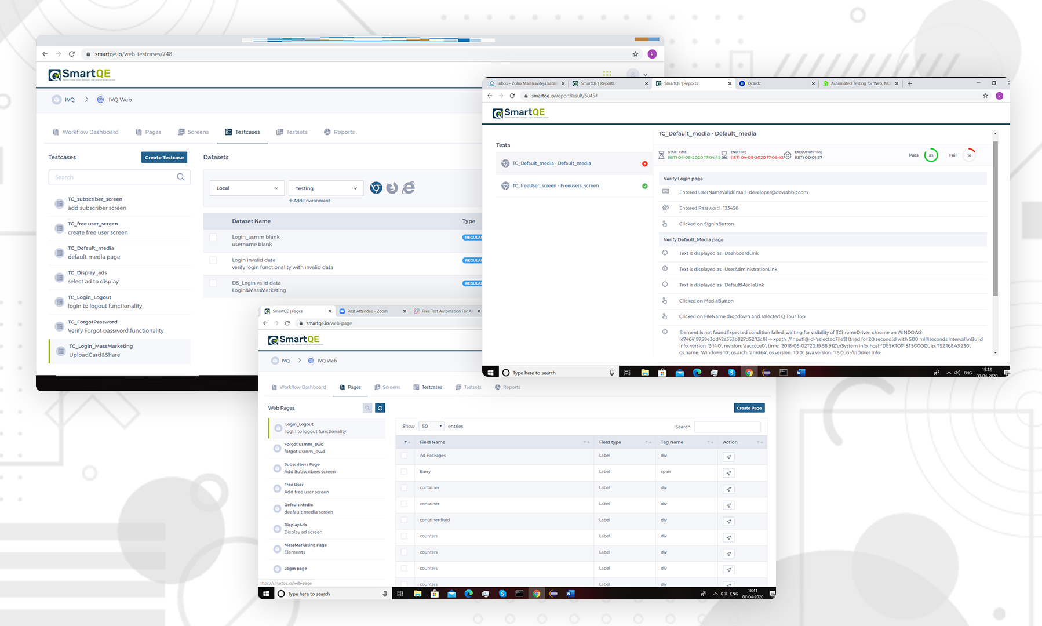1042x626 pixels.
Task: Switch to Testcases tab in Pages window
Action: click(x=428, y=387)
